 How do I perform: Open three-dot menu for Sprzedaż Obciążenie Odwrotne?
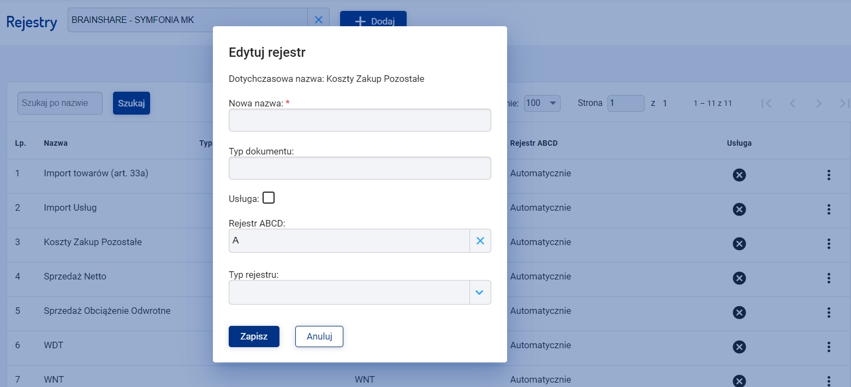pos(829,312)
